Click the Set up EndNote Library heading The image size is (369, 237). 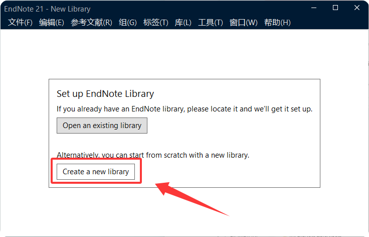pos(105,94)
